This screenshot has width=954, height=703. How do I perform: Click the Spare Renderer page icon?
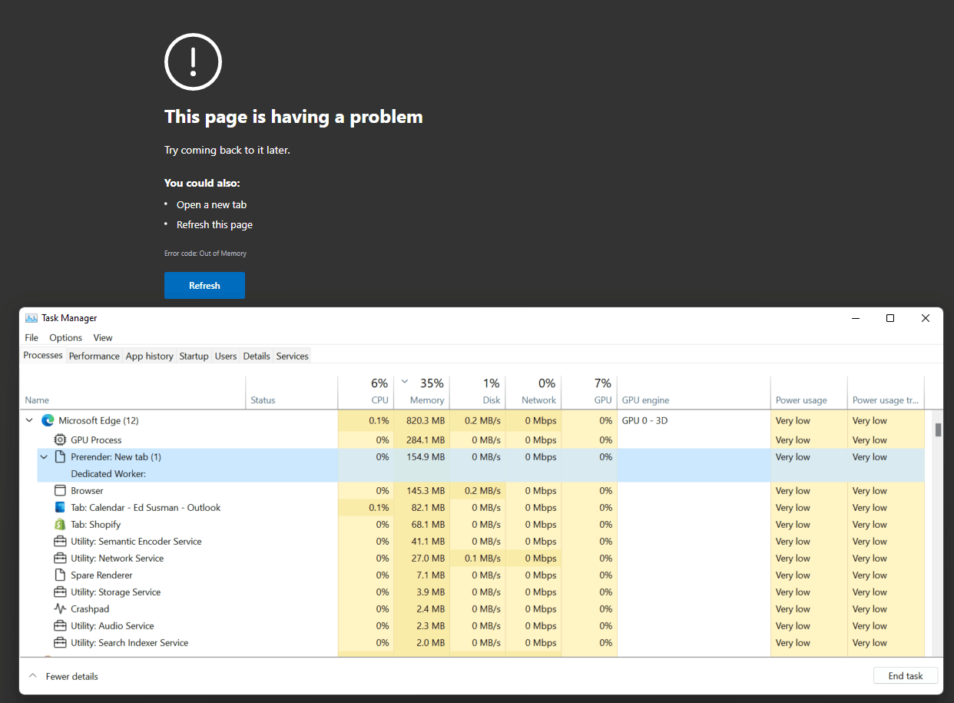click(x=59, y=575)
